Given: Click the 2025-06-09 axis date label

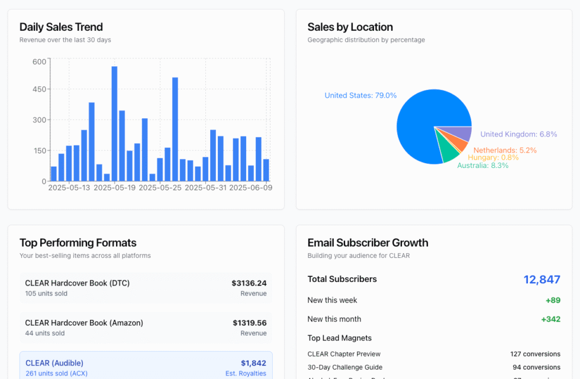Looking at the screenshot, I should pos(251,187).
